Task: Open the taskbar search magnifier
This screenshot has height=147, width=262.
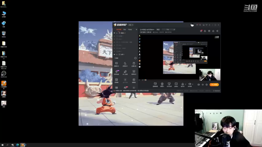Action: click(x=7, y=145)
